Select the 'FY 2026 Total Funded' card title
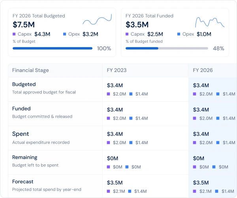The width and height of the screenshot is (237, 198). [149, 16]
